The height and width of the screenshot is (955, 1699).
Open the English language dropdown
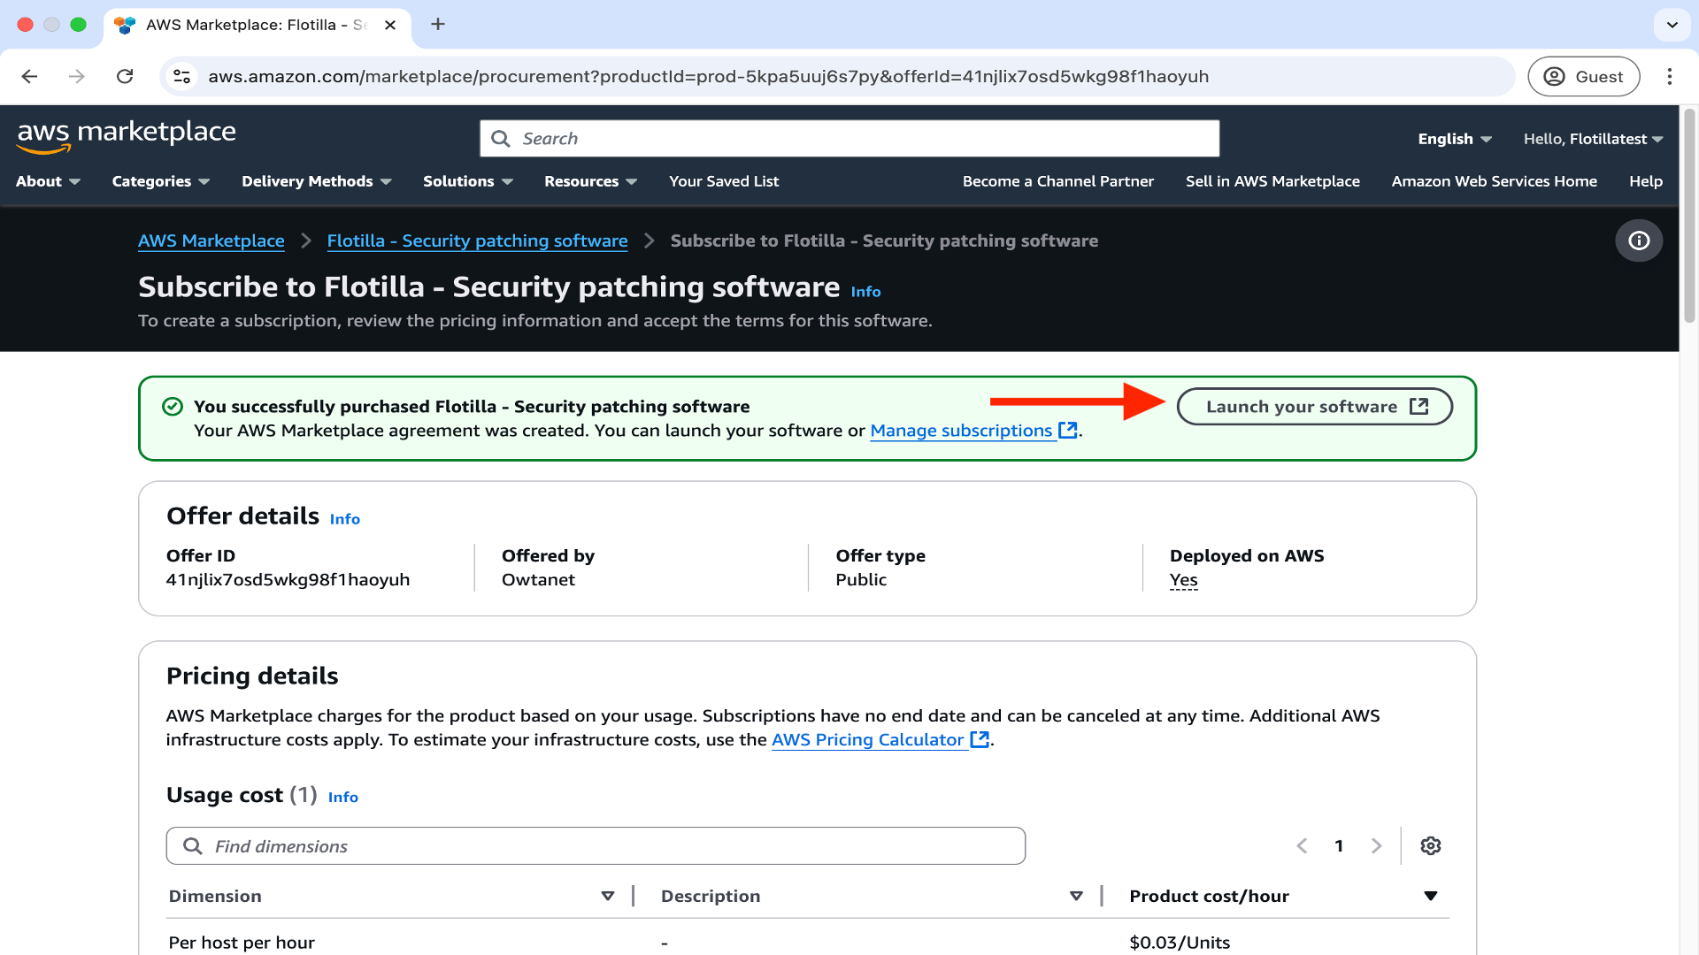(x=1454, y=139)
